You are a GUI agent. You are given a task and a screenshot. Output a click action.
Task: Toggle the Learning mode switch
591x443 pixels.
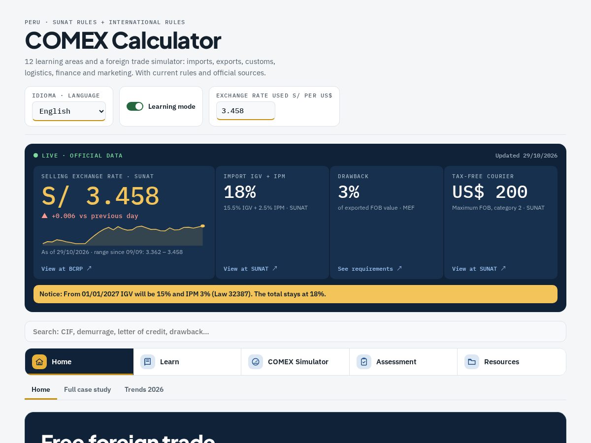pyautogui.click(x=135, y=106)
